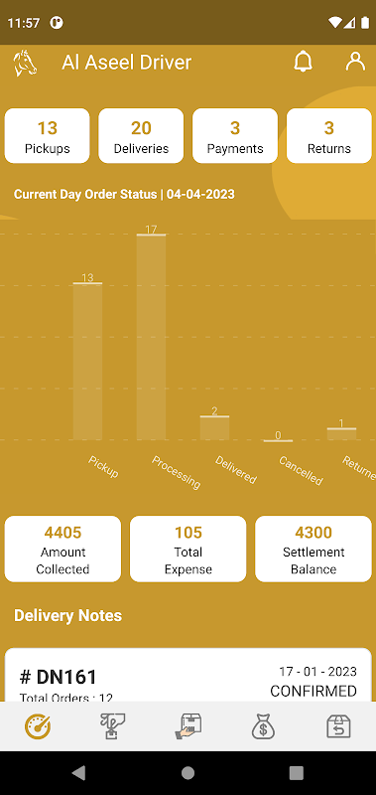Open the 20 Deliveries card
Image resolution: width=376 pixels, height=795 pixels.
click(x=141, y=136)
